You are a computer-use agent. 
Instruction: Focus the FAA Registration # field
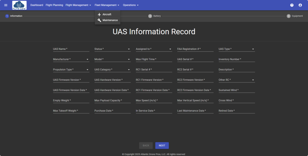coord(195,49)
